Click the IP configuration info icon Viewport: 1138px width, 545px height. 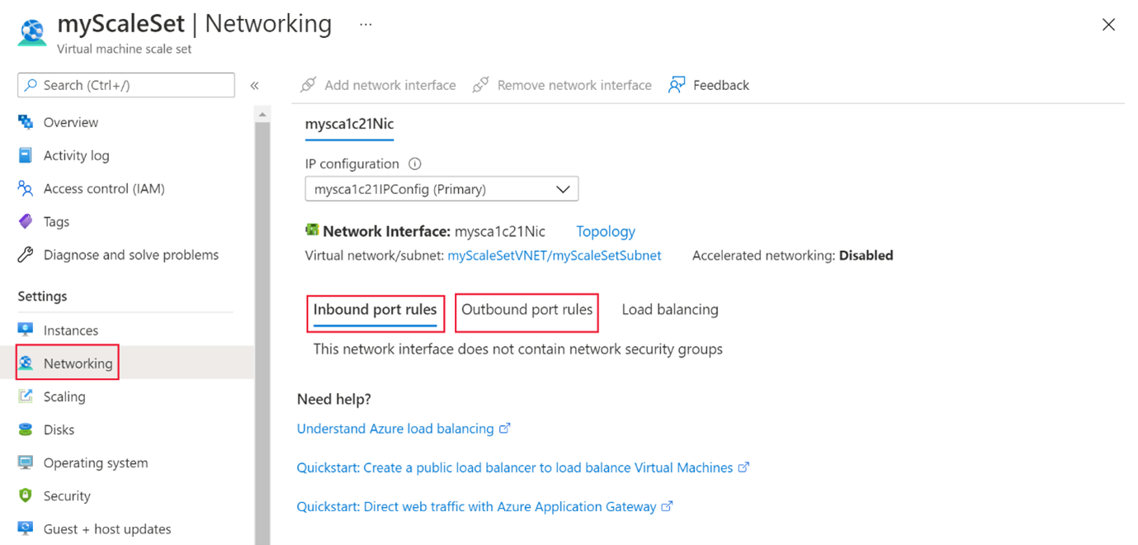point(415,163)
